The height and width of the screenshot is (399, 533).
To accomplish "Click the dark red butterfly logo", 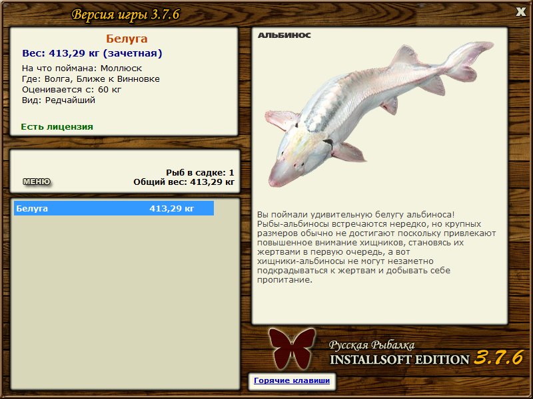I will (x=292, y=348).
